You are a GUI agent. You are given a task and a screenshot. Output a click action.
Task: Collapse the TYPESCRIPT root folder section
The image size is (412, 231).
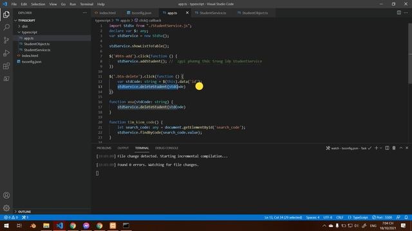[x=52, y=21]
